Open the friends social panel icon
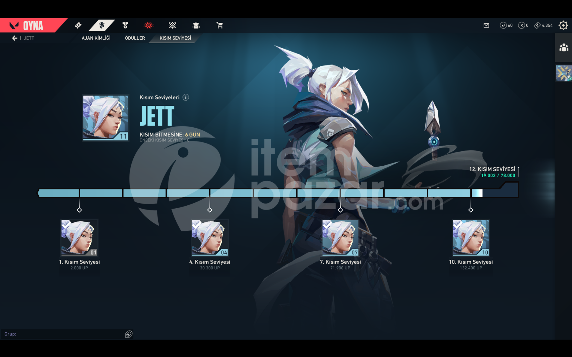This screenshot has width=572, height=357. coord(564,48)
